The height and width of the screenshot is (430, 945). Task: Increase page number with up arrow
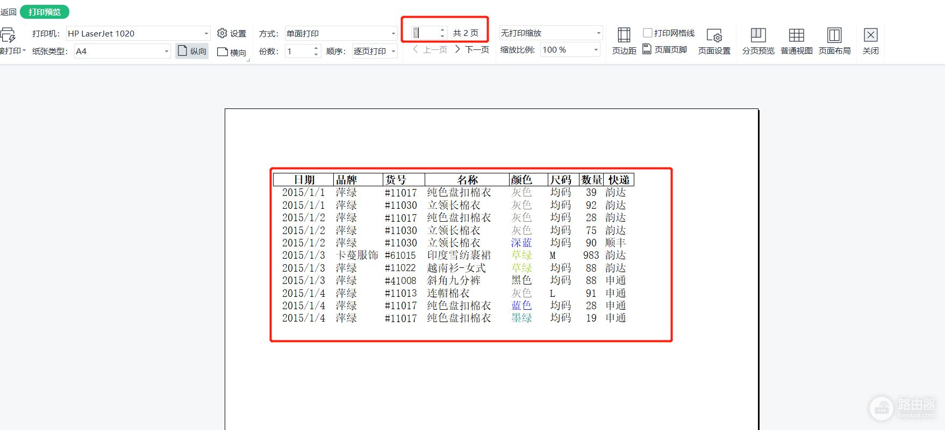click(442, 30)
